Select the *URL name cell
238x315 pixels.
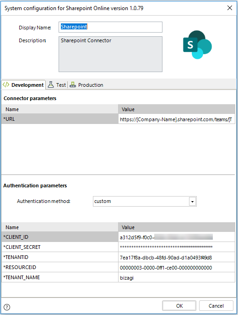pos(60,119)
